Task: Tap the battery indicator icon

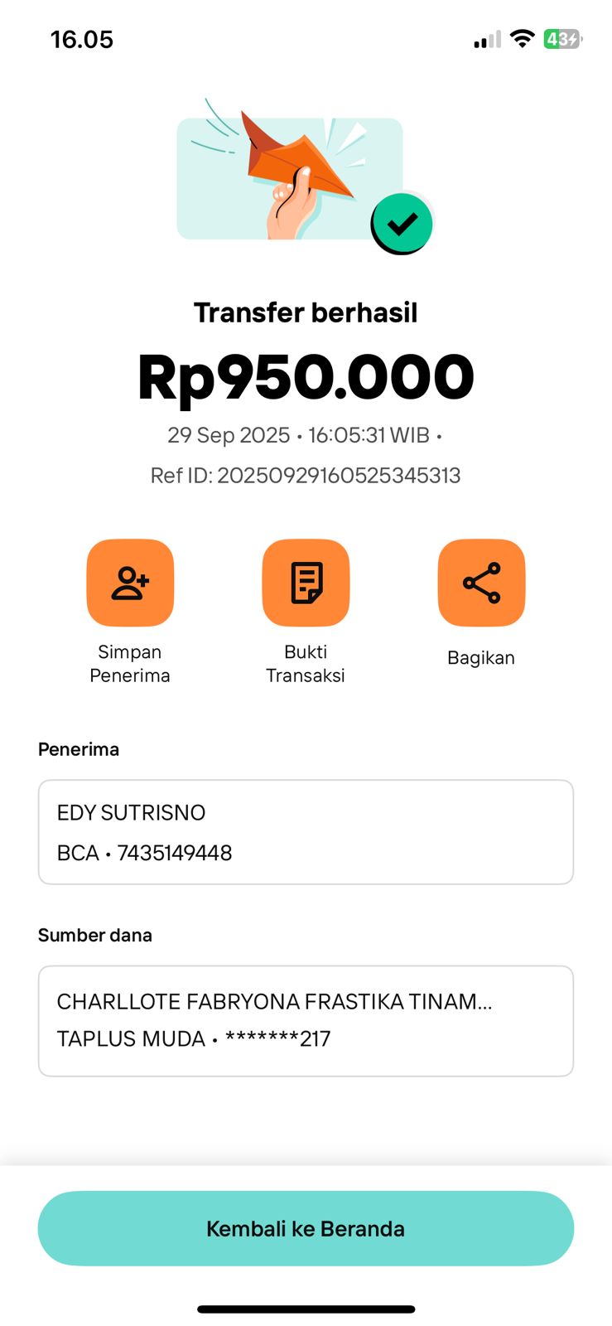Action: [x=562, y=39]
